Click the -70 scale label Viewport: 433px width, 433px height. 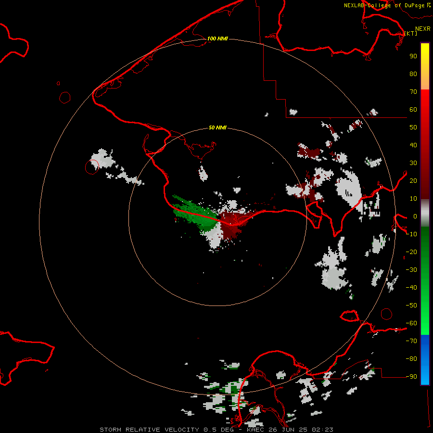(411, 341)
